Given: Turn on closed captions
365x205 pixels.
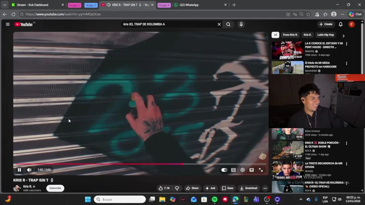Looking at the screenshot, I should (x=233, y=170).
